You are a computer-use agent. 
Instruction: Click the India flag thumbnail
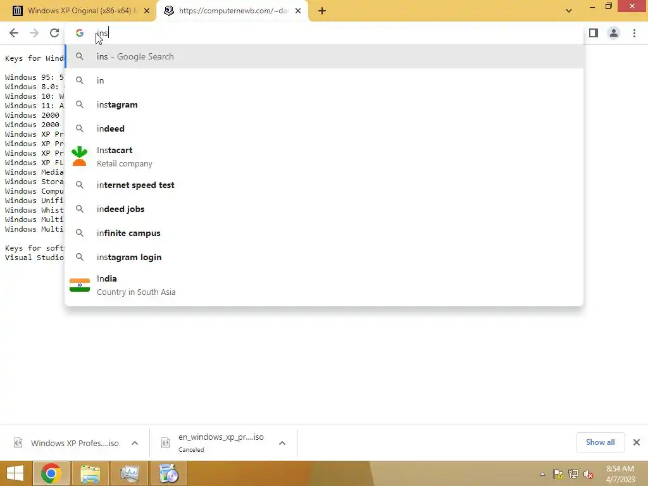pos(80,285)
